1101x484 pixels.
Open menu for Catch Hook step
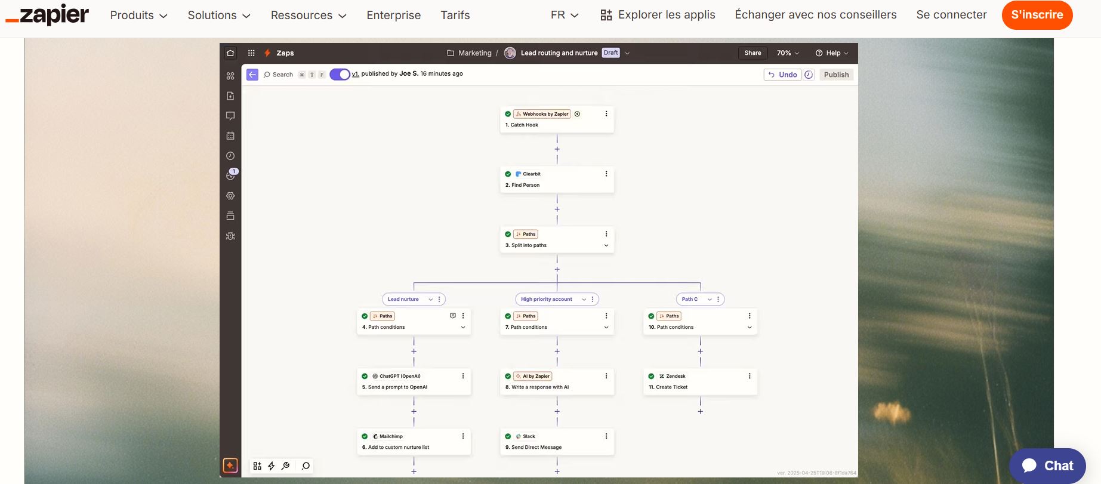coord(606,114)
